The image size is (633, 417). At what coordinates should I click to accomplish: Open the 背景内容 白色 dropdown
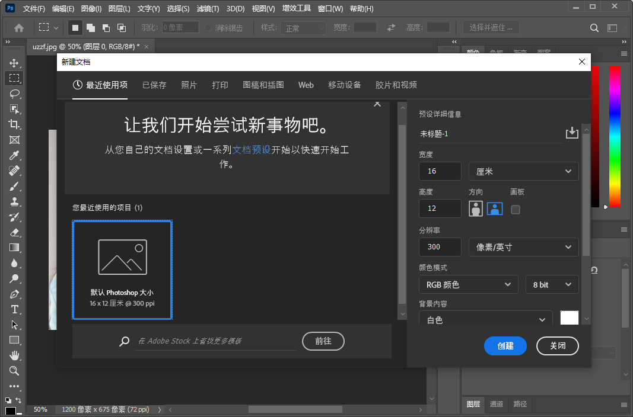click(486, 318)
